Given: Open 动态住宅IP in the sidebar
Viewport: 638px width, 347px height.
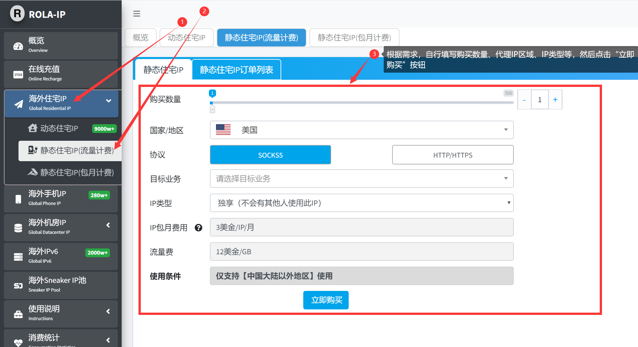Looking at the screenshot, I should [59, 128].
